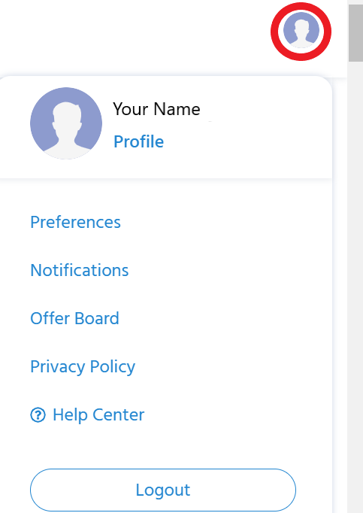This screenshot has height=513, width=363.
Task: Go to Offer Board
Action: pyautogui.click(x=74, y=318)
